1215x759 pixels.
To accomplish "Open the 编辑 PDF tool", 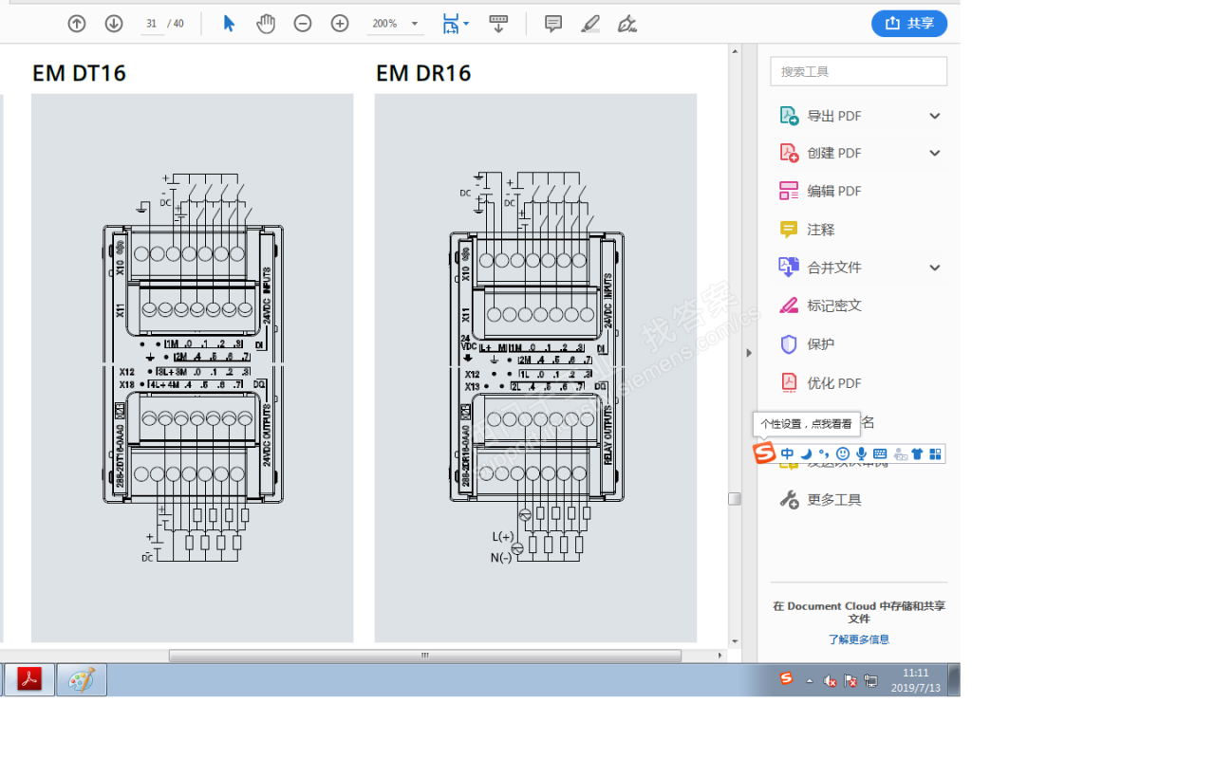I will pos(821,191).
